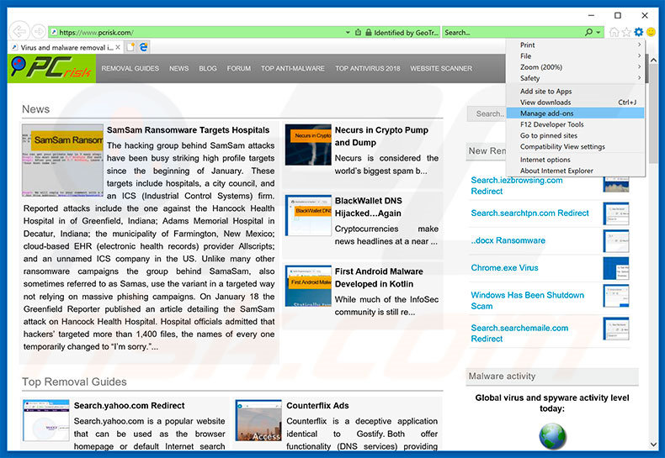Select Add site to Apps
The width and height of the screenshot is (665, 458).
tap(576, 91)
